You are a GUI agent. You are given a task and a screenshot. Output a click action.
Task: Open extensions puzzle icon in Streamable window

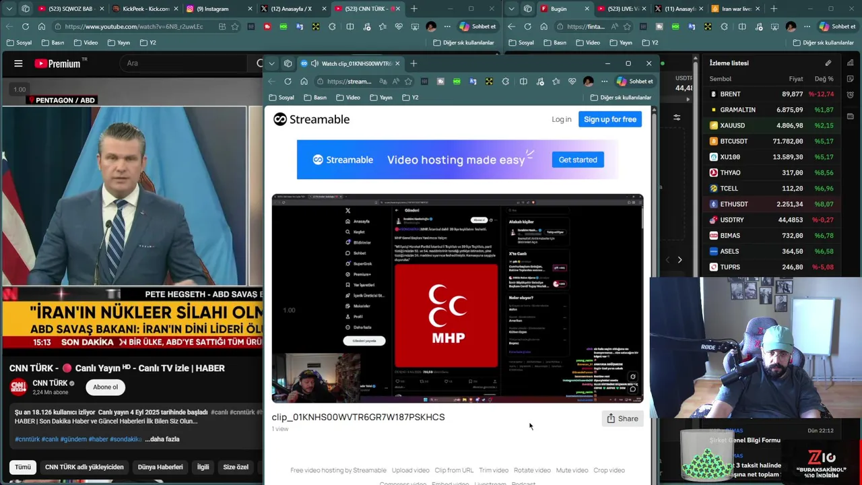click(x=506, y=82)
